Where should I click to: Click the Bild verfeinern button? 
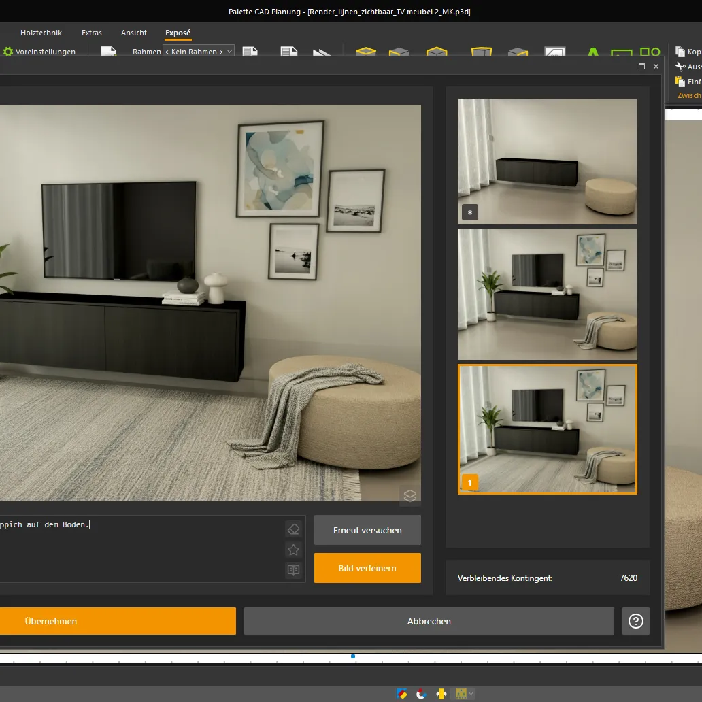pyautogui.click(x=367, y=568)
